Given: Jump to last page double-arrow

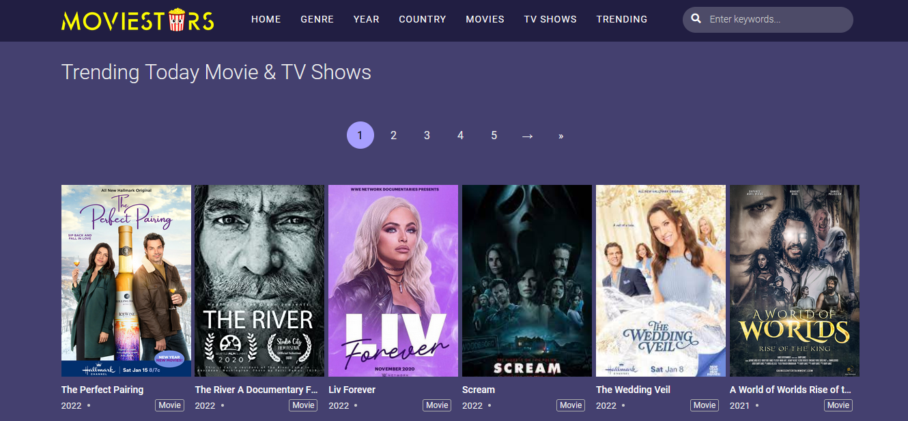Looking at the screenshot, I should [x=561, y=136].
